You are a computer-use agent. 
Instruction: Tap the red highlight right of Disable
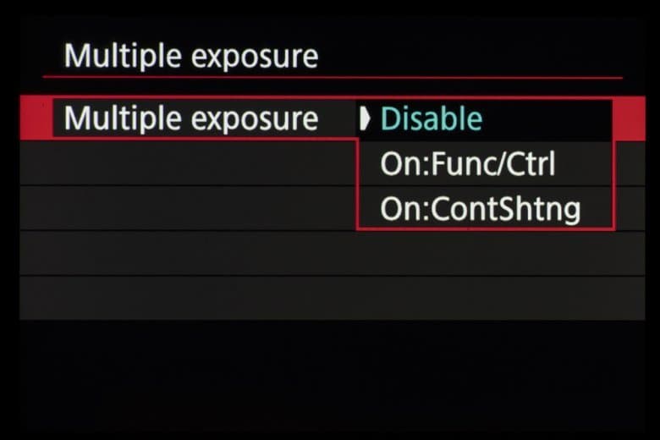click(x=626, y=118)
